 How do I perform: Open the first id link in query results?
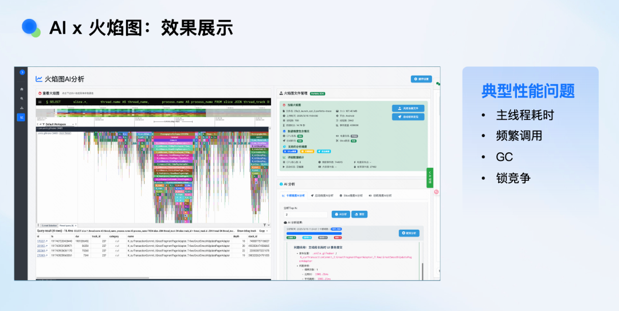click(41, 242)
